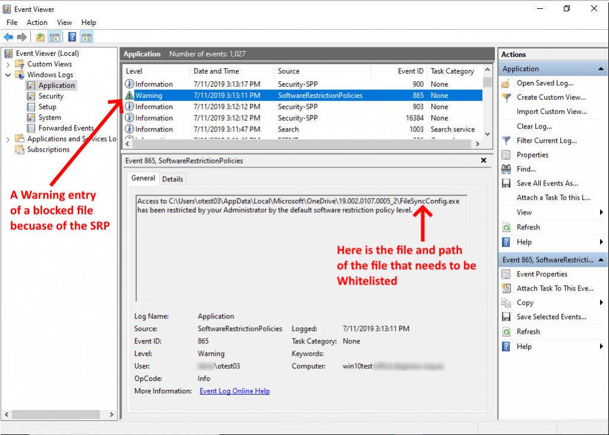
Task: Switch to the Details tab
Action: [172, 178]
